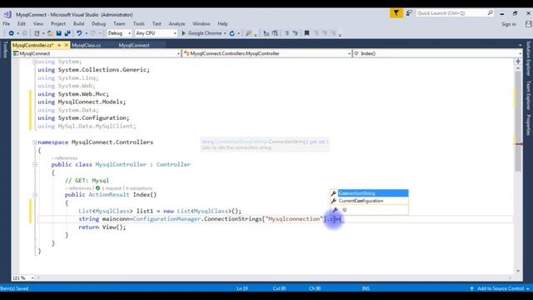The width and height of the screenshot is (533, 300).
Task: Click the publish arrow icon in status bar
Action: pyautogui.click(x=472, y=288)
